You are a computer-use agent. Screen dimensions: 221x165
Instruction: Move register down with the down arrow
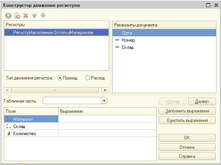click(43, 16)
